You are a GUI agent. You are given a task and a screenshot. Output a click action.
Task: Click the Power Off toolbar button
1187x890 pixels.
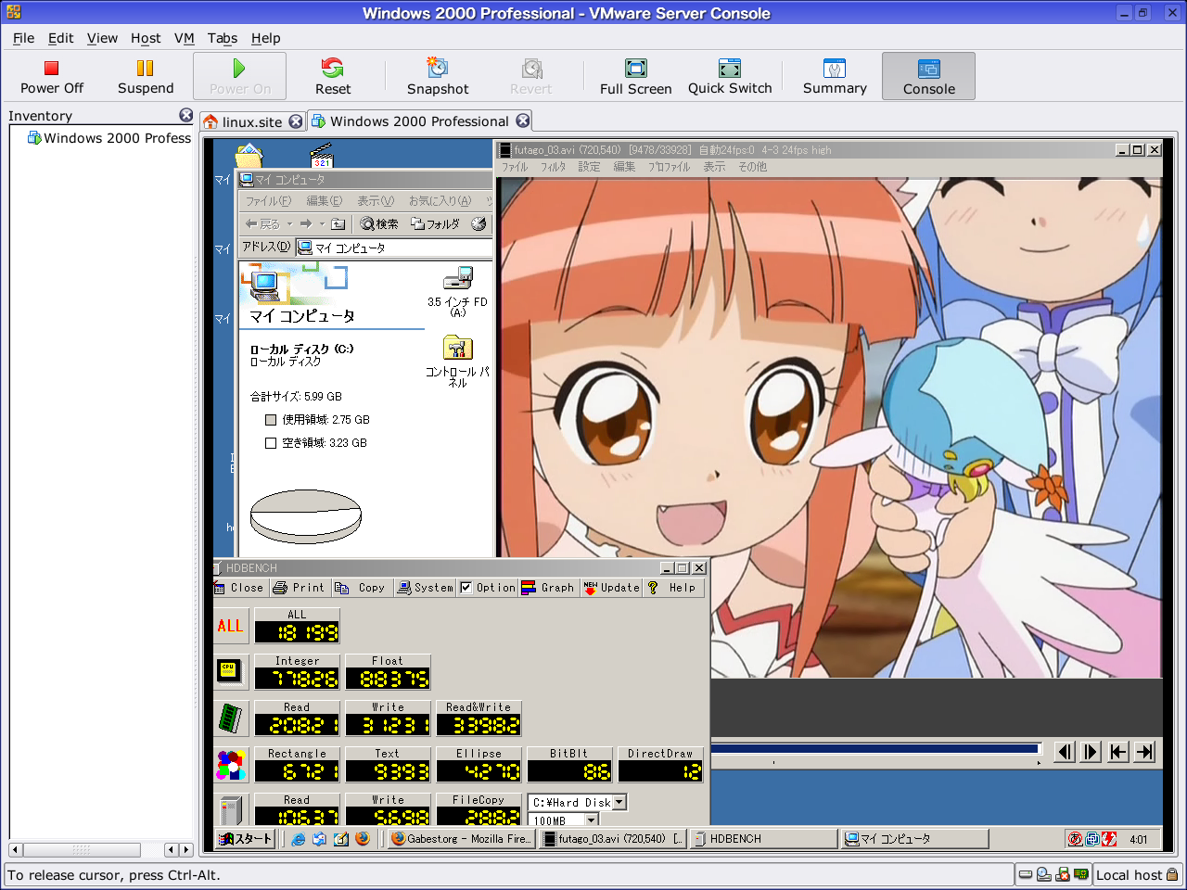52,76
